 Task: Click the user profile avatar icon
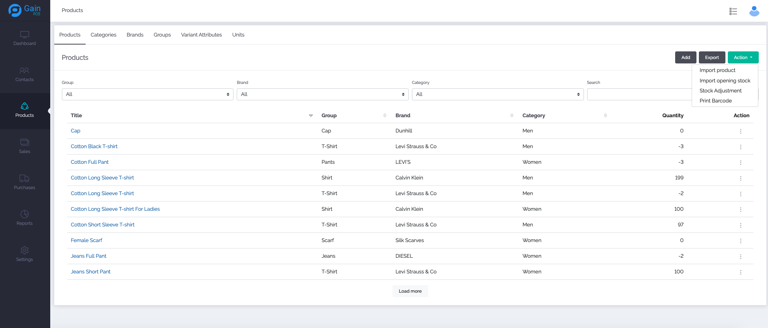pyautogui.click(x=754, y=11)
